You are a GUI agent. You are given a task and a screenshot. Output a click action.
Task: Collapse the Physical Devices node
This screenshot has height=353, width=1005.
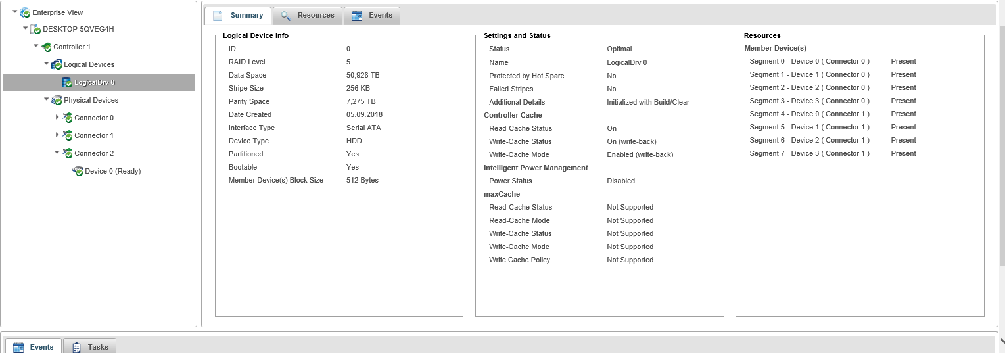pyautogui.click(x=47, y=99)
